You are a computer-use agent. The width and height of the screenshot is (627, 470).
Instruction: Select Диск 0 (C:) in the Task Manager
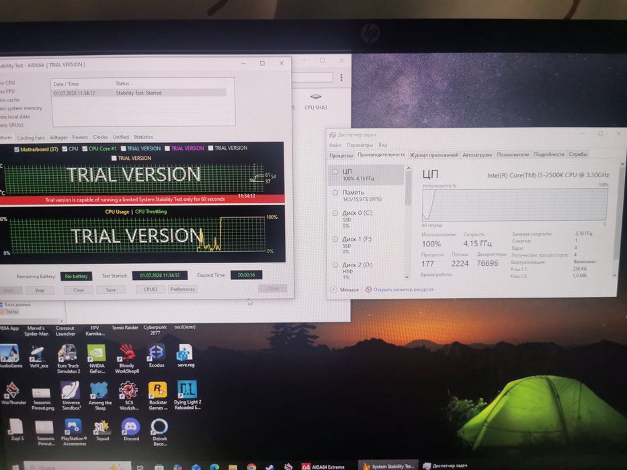(x=366, y=219)
